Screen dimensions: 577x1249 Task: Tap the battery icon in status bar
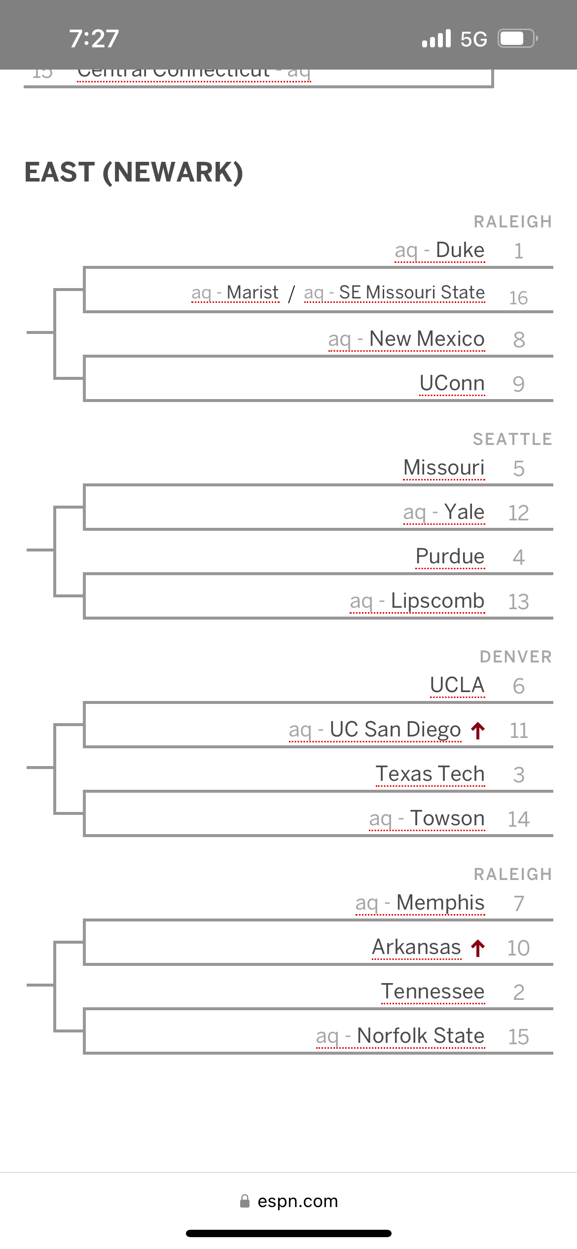[517, 38]
